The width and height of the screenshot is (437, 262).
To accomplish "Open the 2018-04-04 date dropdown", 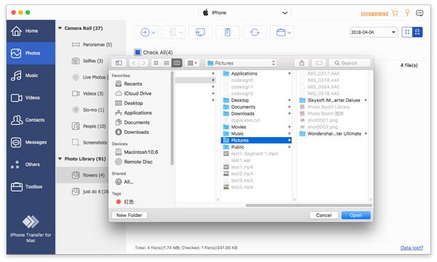I will [374, 32].
